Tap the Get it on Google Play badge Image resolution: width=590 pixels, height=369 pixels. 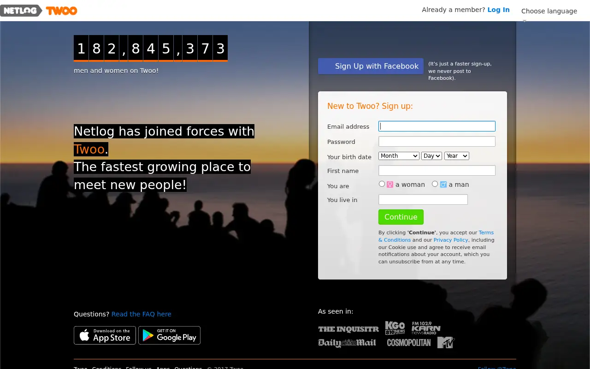169,335
